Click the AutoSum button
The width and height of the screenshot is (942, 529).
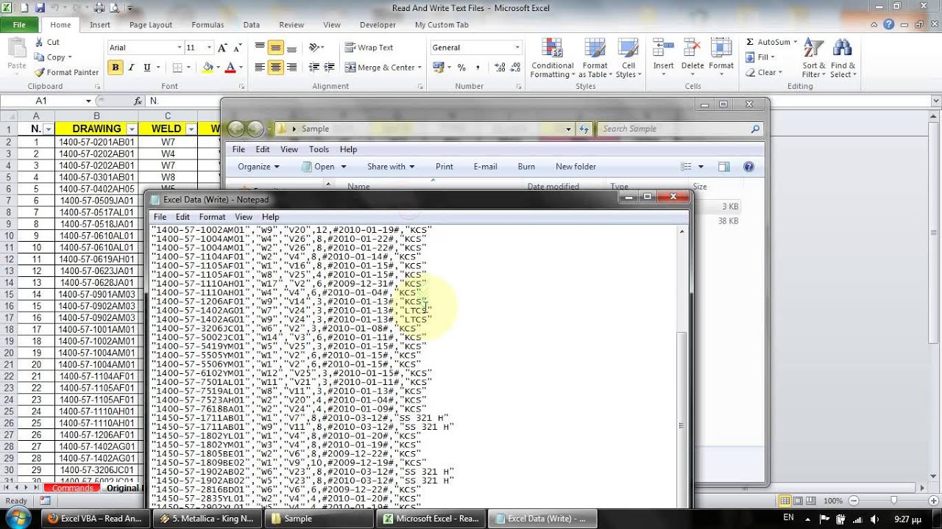click(x=768, y=42)
